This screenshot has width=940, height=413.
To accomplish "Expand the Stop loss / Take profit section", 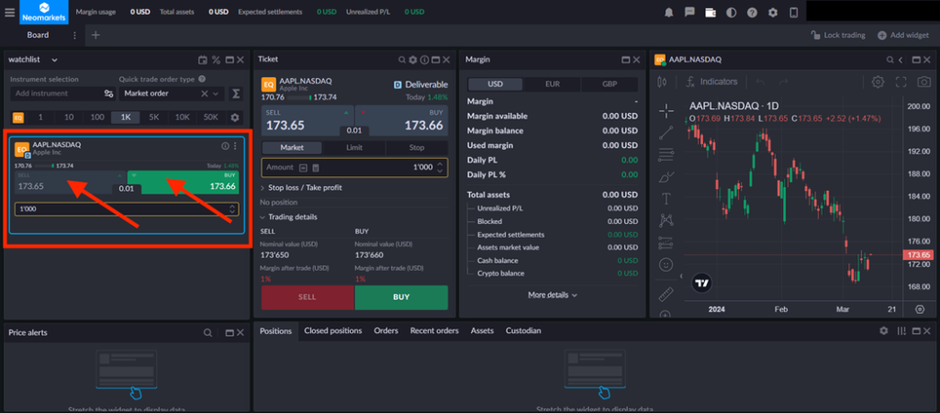I will pyautogui.click(x=305, y=187).
